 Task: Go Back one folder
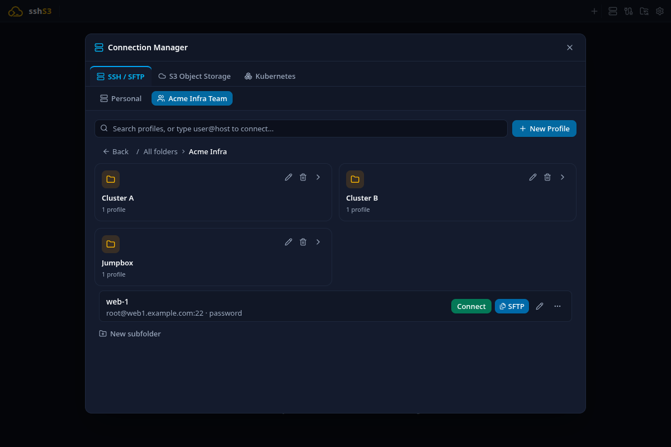click(116, 151)
